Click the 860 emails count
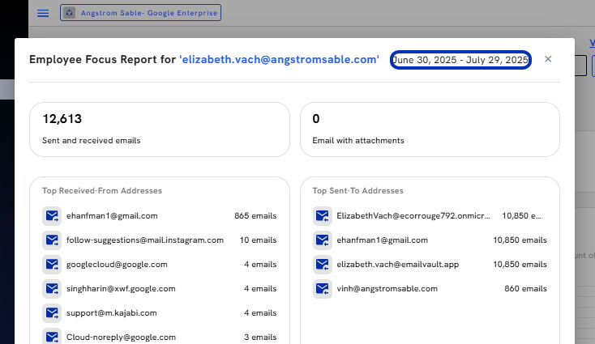 pos(525,289)
